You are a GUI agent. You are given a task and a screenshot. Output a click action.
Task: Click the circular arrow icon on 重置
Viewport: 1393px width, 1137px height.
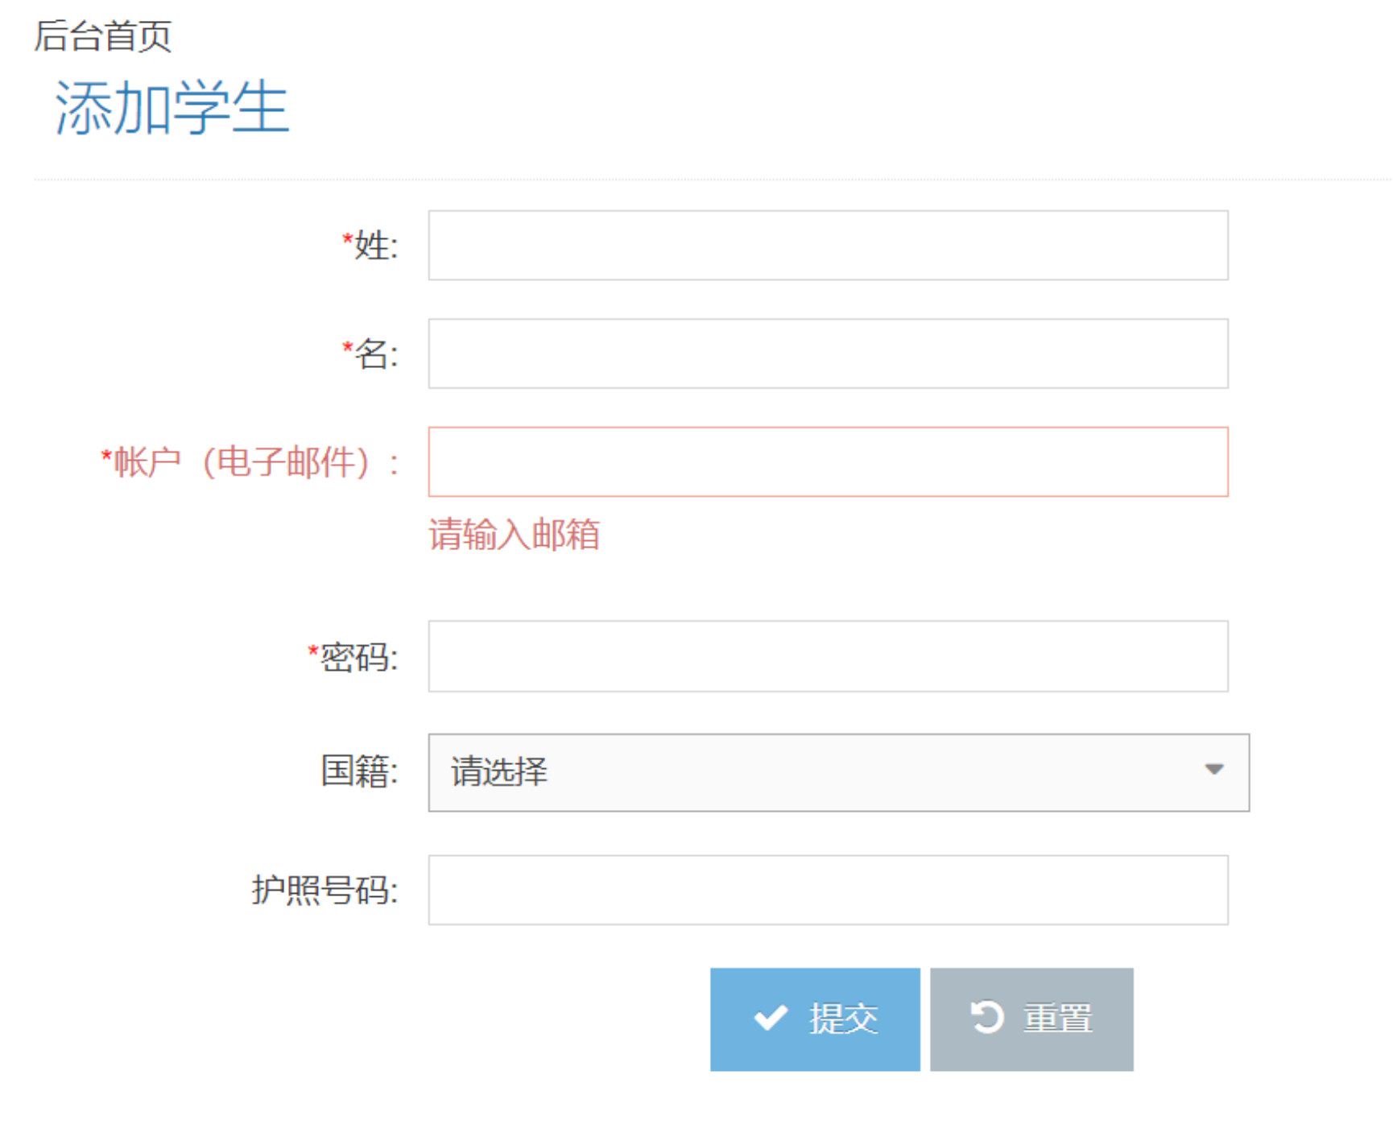(987, 1016)
